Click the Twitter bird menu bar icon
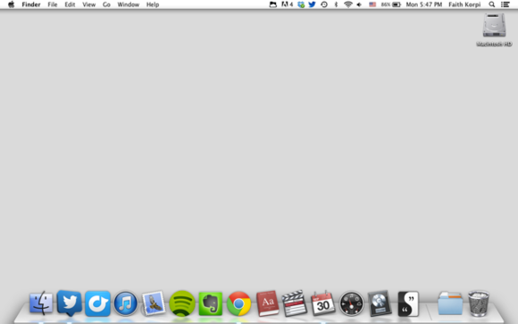This screenshot has height=324, width=518. tap(312, 4)
